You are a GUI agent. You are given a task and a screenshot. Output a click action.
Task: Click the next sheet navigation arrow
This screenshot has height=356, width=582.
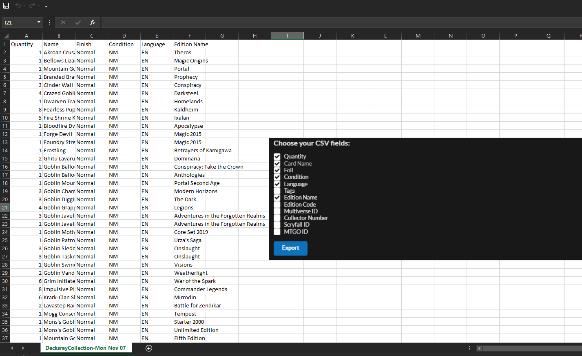coord(23,348)
